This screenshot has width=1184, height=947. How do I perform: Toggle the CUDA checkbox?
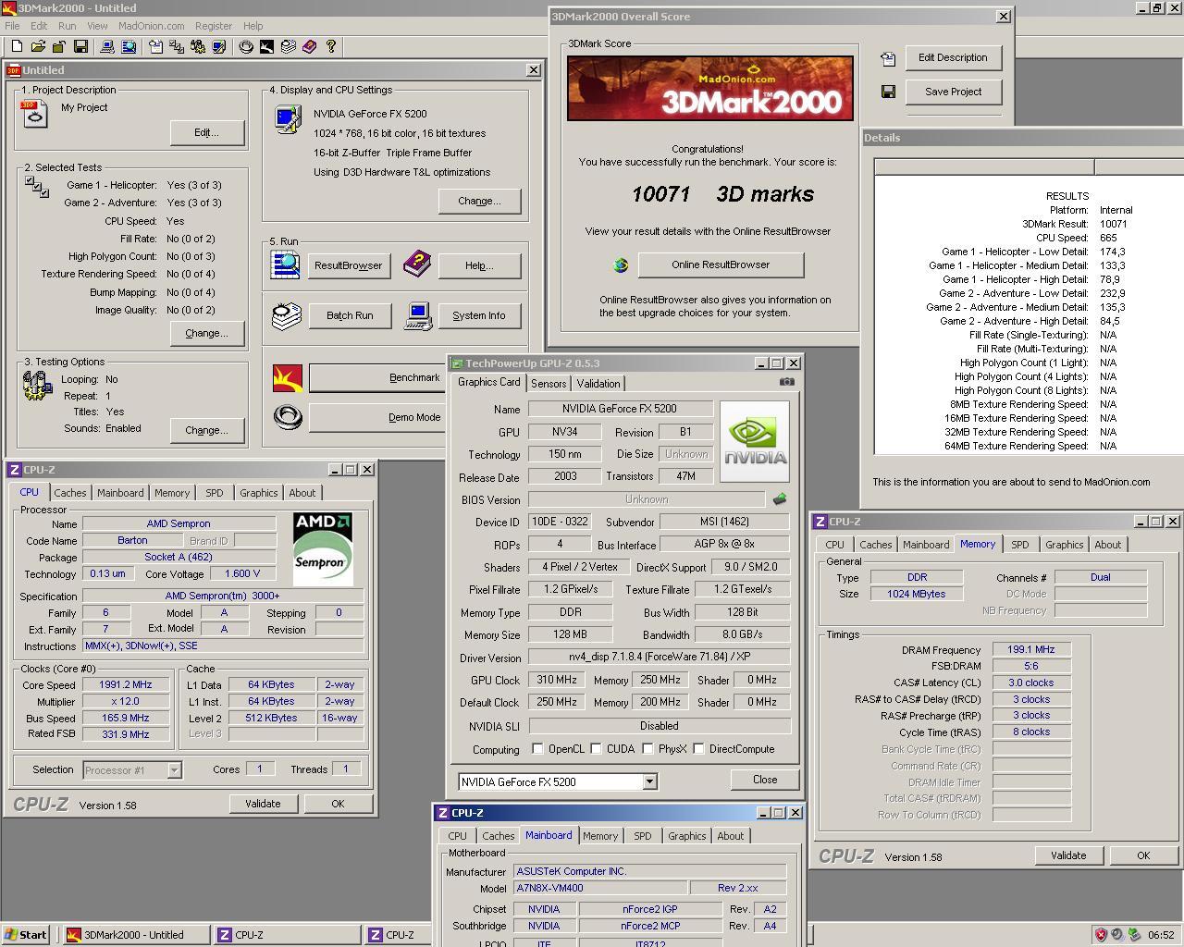pos(597,749)
